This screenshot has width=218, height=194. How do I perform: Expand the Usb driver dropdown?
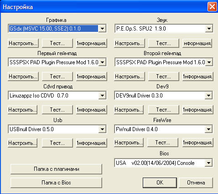pyautogui.click(x=102, y=129)
